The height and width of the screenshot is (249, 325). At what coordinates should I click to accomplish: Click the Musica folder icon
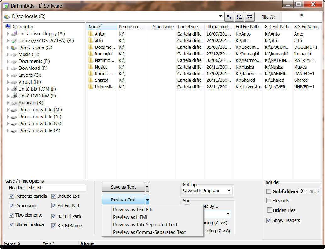tap(91, 67)
